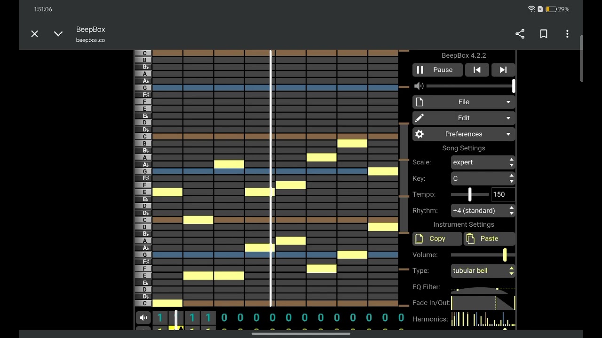
Task: Tap the battery status icon
Action: coord(550,9)
